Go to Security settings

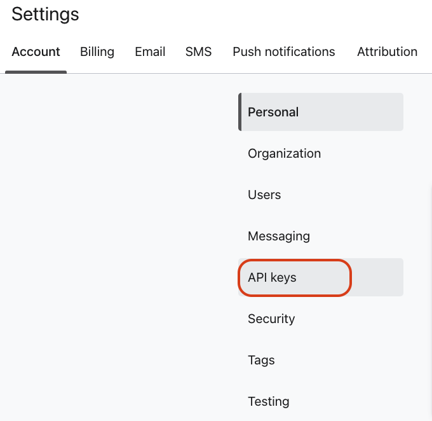[271, 319]
